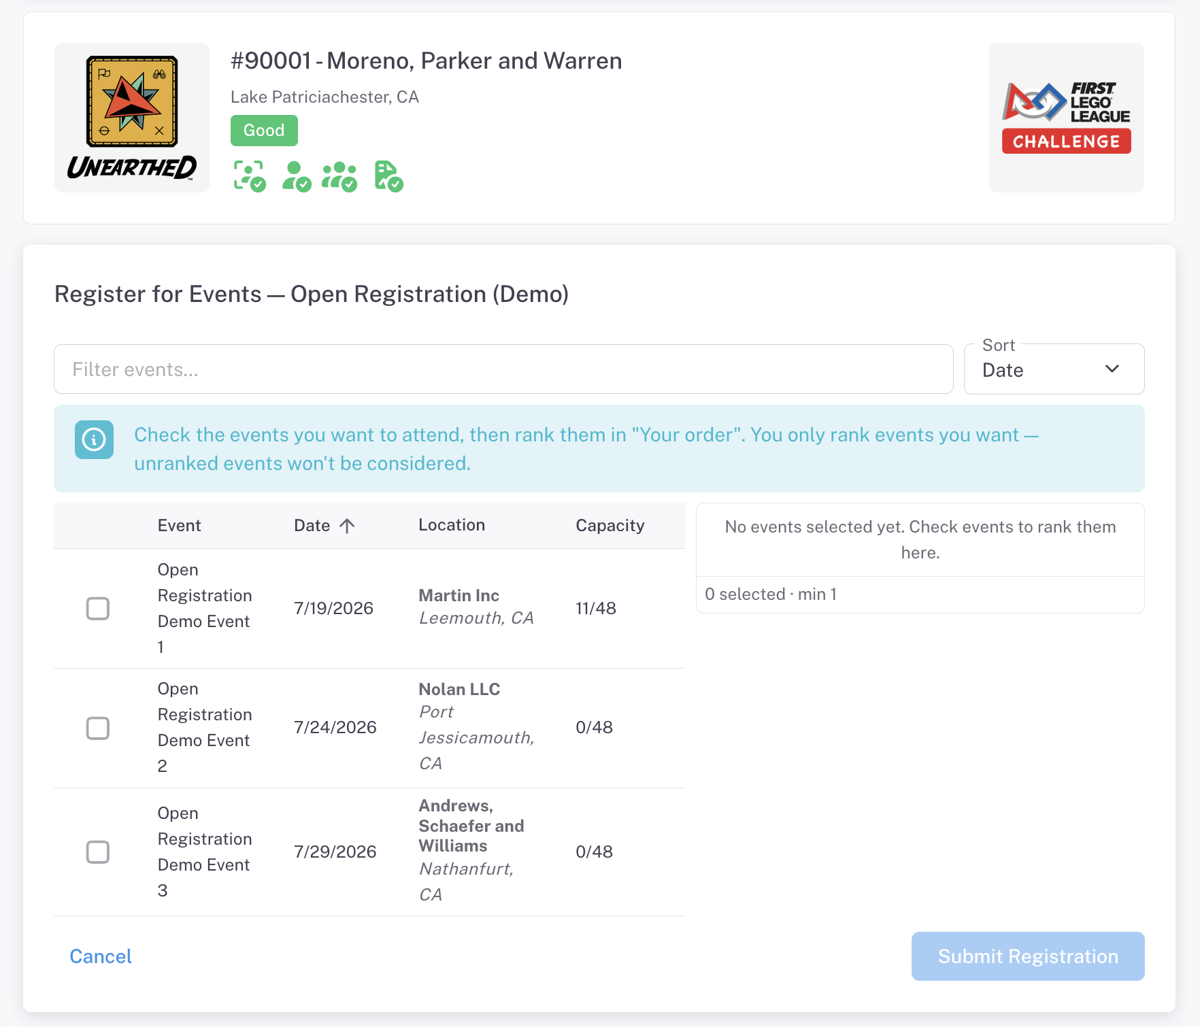Click the 11/48 capacity value

[596, 608]
